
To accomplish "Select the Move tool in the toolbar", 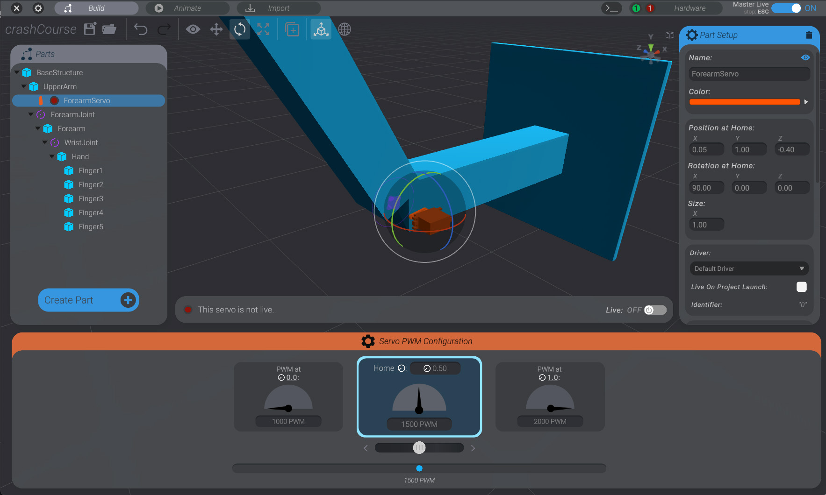I will click(216, 29).
